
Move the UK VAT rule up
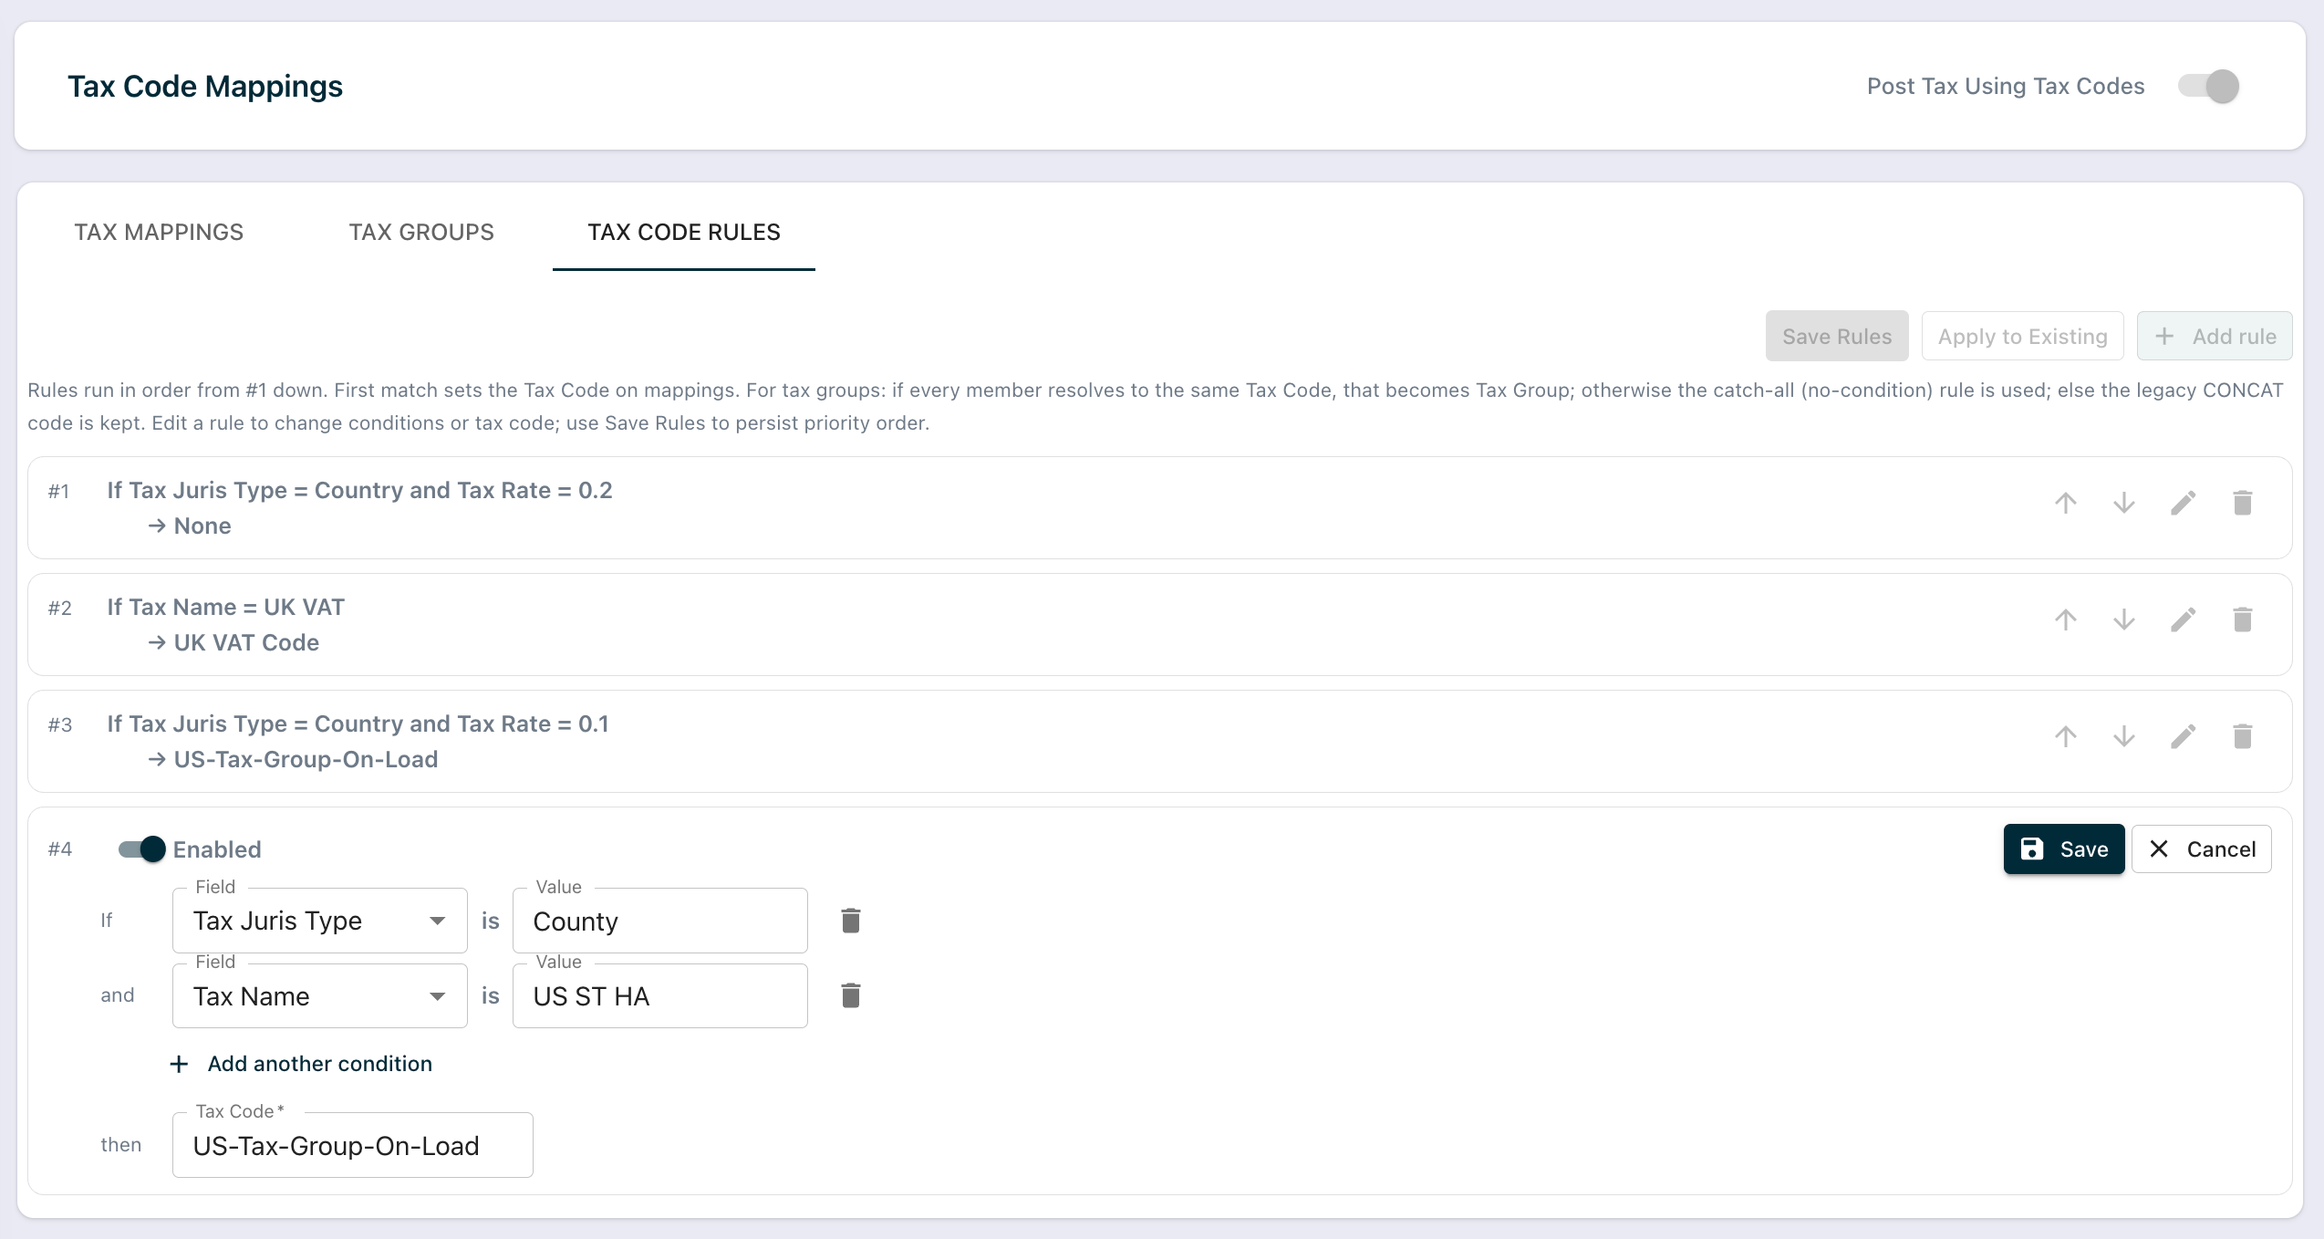2066,619
